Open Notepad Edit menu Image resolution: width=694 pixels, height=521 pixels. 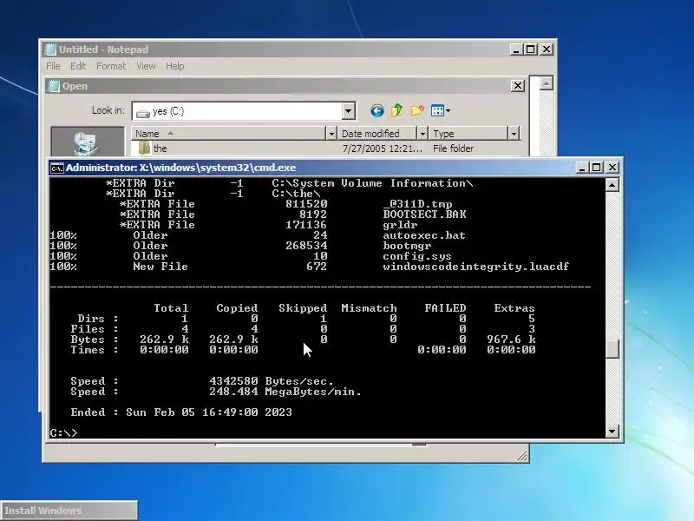(78, 66)
